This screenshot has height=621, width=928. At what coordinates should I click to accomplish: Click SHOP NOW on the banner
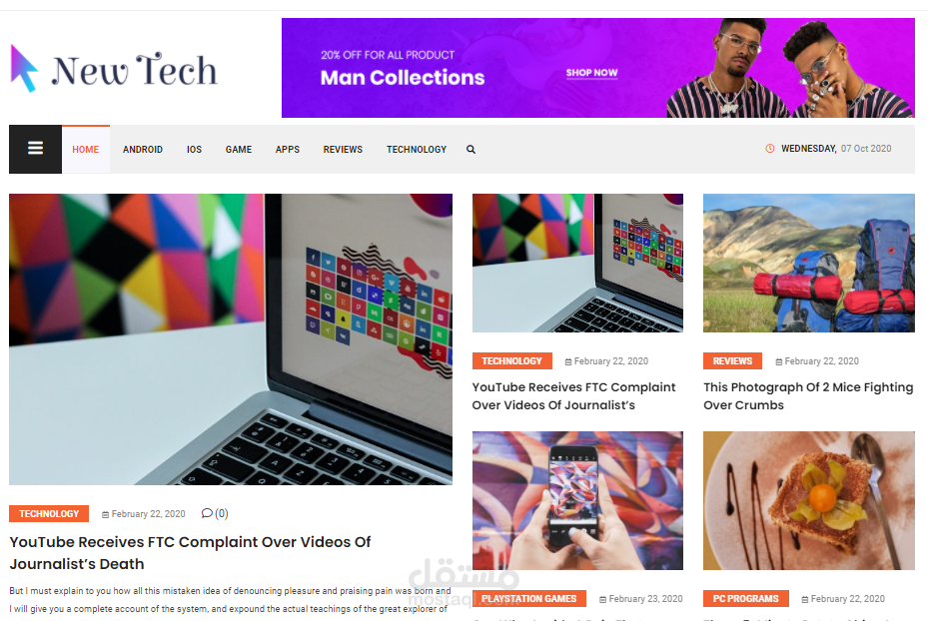pos(591,73)
